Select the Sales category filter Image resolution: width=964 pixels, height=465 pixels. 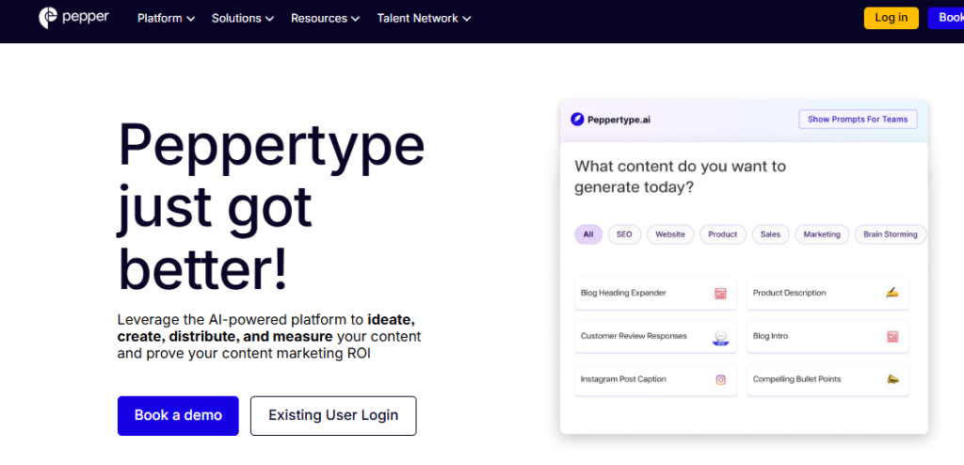770,234
